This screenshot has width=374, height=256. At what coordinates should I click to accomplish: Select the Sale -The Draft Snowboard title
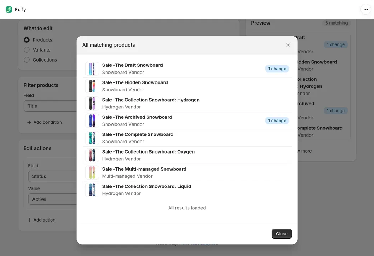(132, 65)
